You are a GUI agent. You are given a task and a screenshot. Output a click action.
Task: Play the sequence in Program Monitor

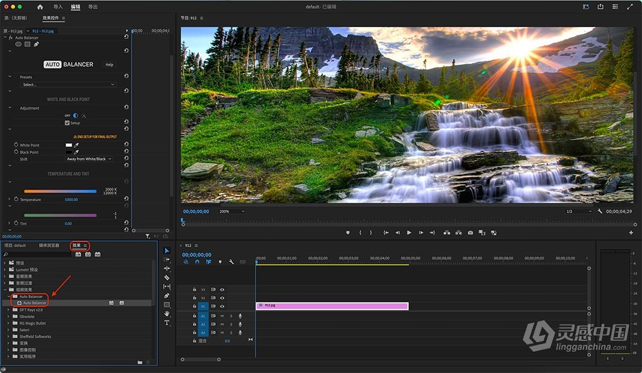(408, 233)
